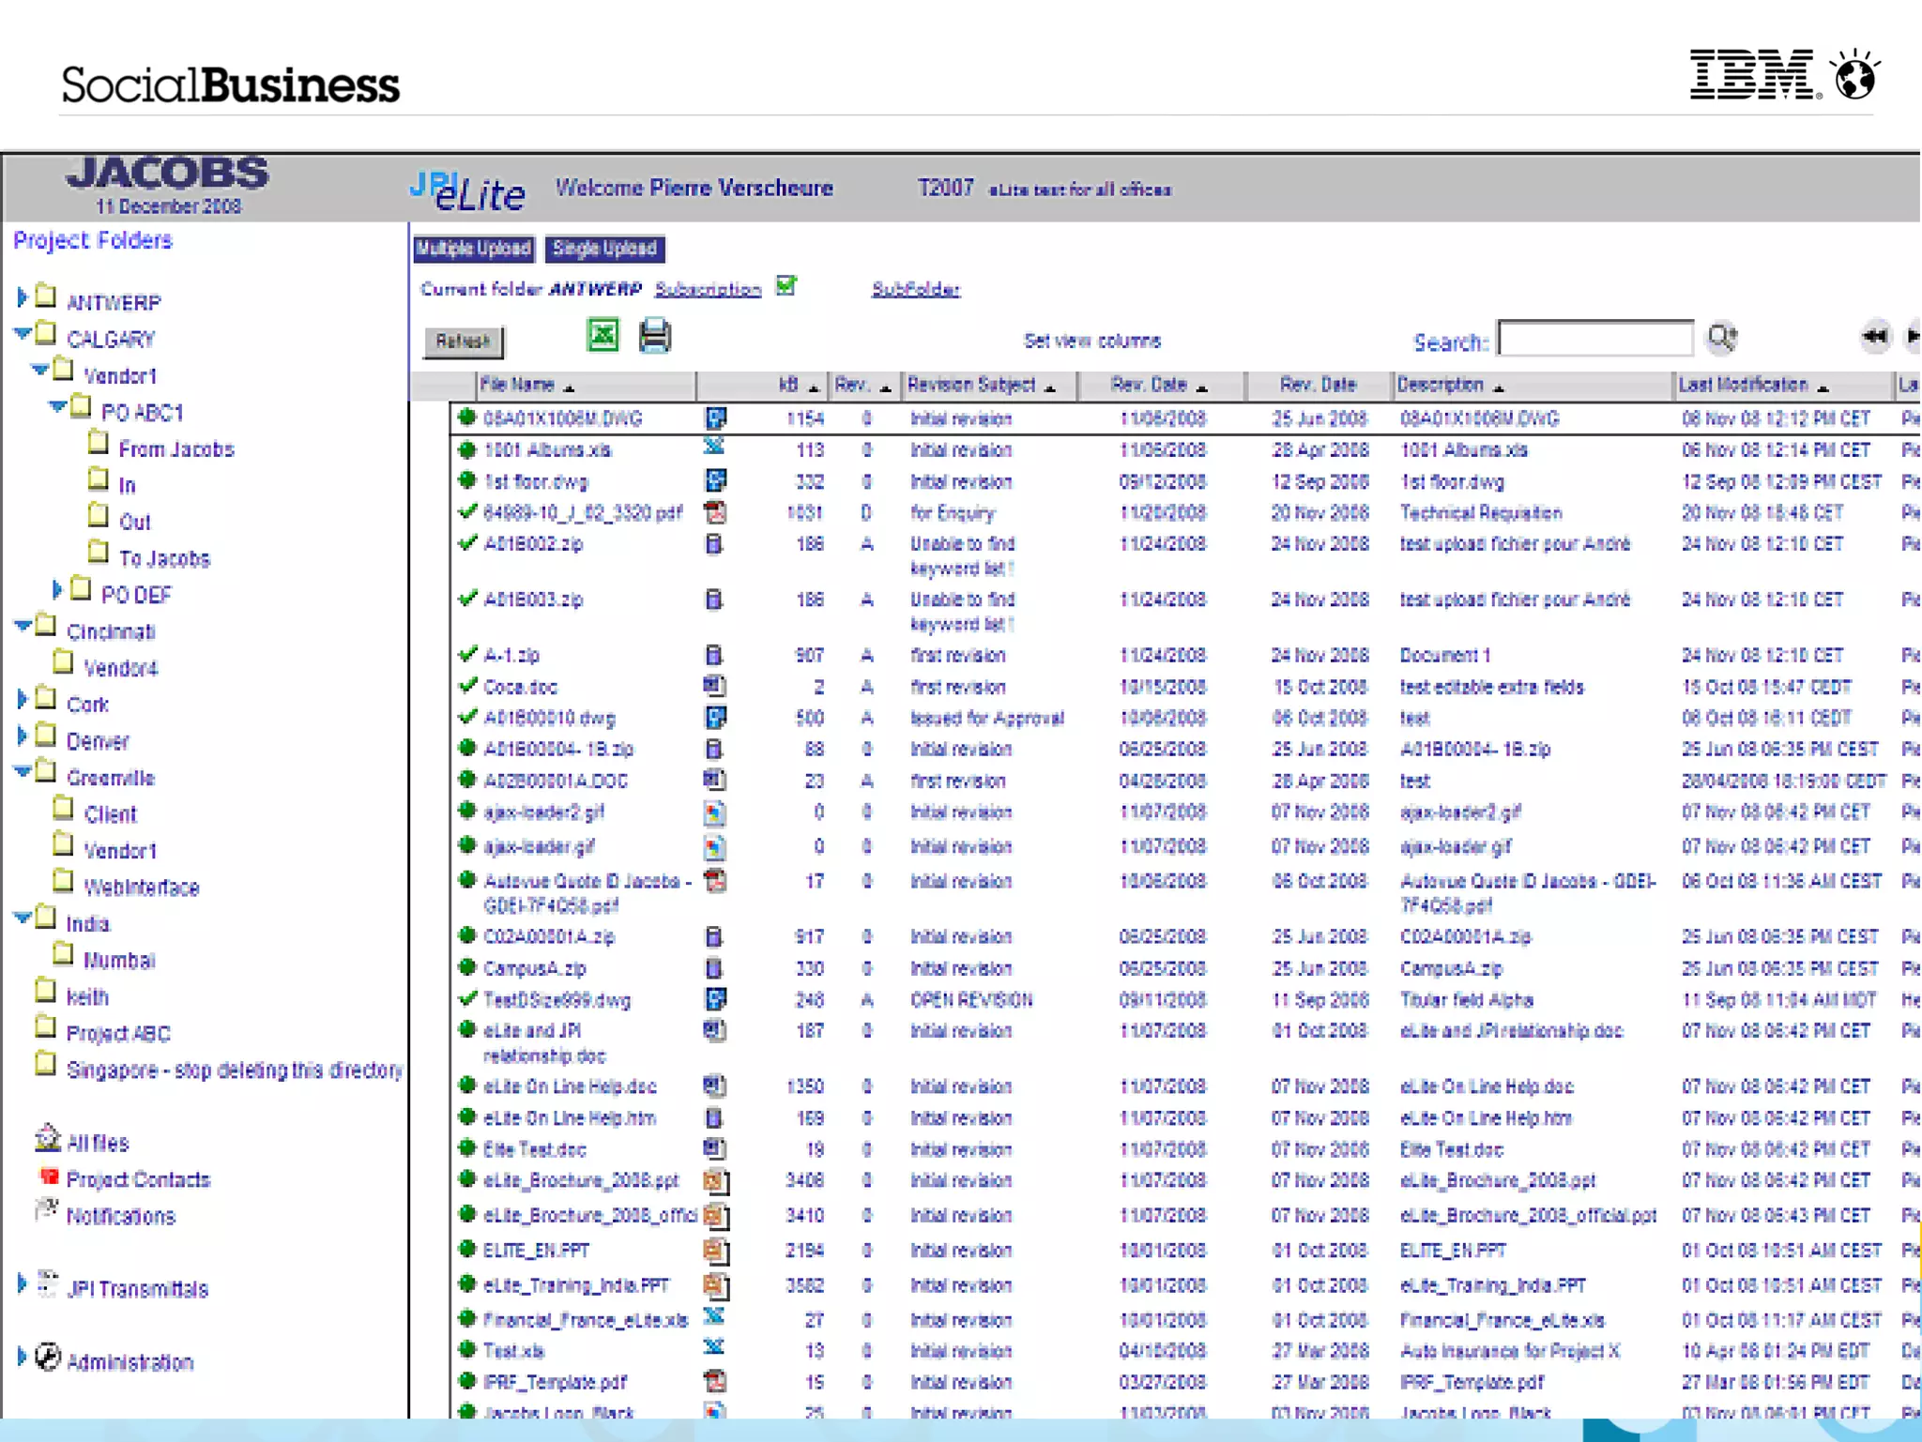Image resolution: width=1922 pixels, height=1442 pixels.
Task: Click Set view columns
Action: point(1091,341)
